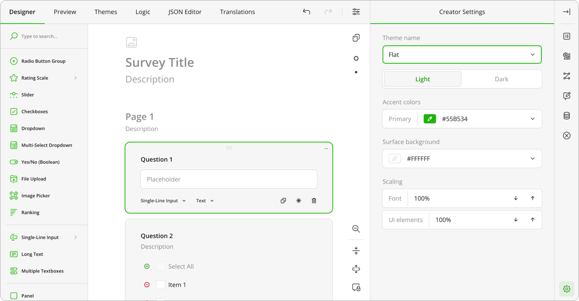Open the Theme name Flat dropdown
The height and width of the screenshot is (301, 579).
pos(462,55)
